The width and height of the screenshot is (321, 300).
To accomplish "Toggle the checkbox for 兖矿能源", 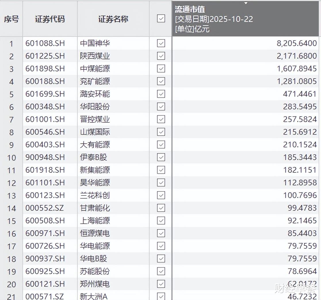I will point(161,81).
